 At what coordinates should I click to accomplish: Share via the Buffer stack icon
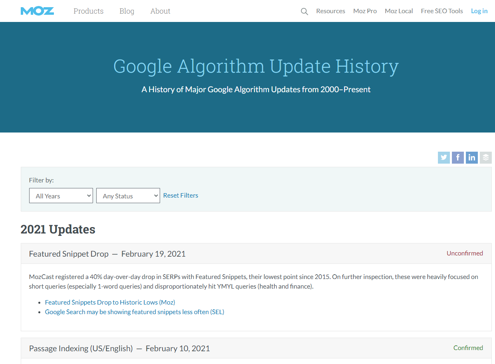click(x=486, y=158)
